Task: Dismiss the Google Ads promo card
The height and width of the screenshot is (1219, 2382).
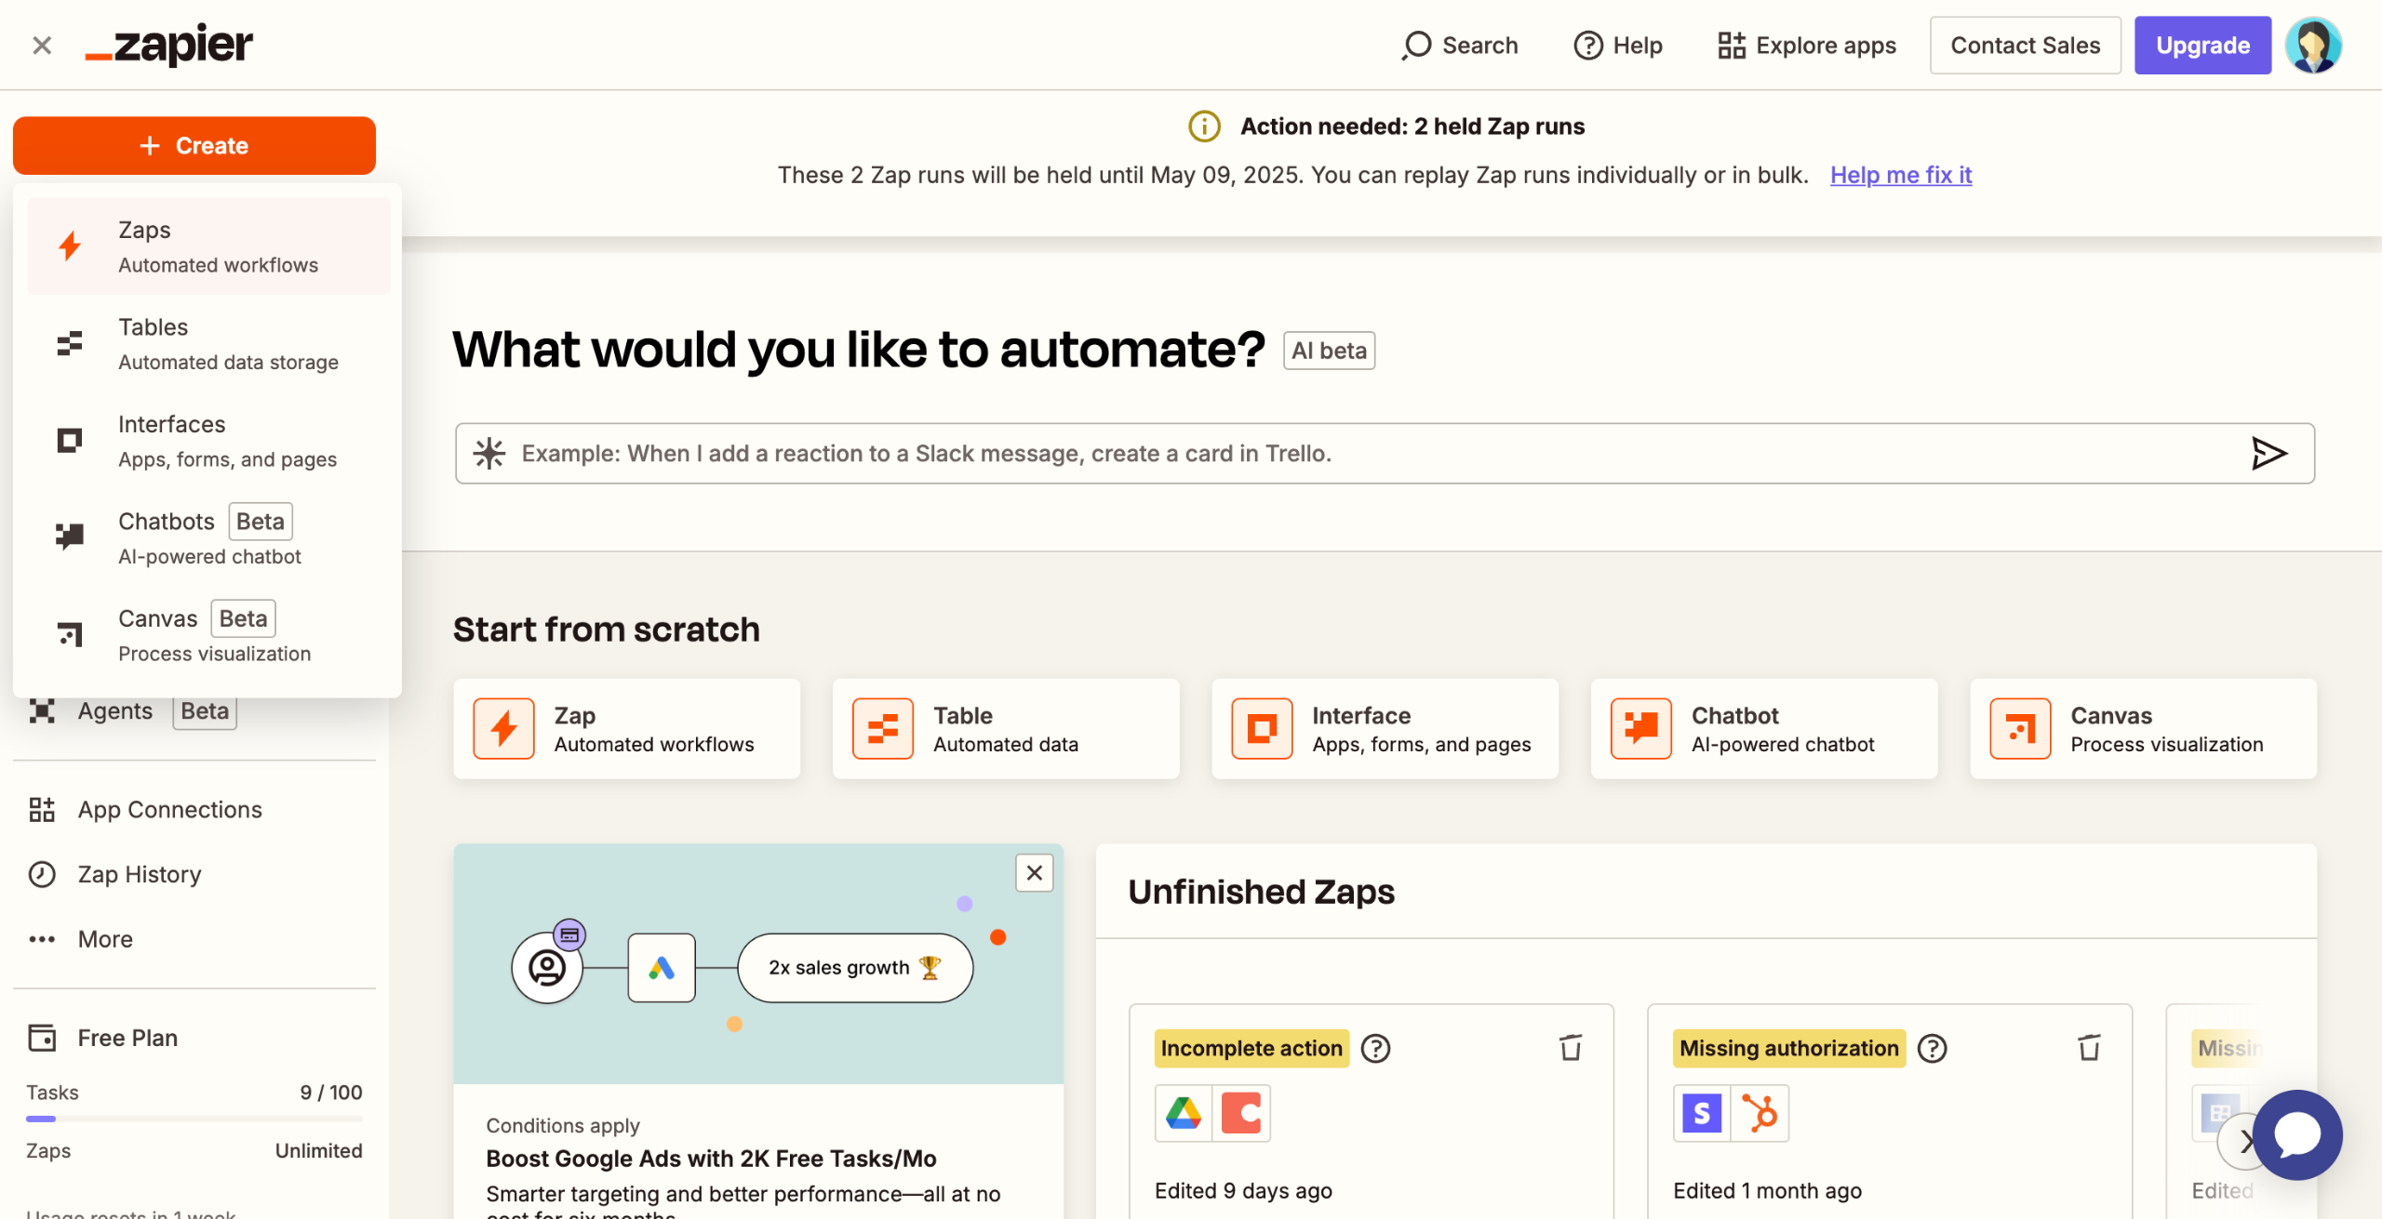Action: pos(1034,872)
